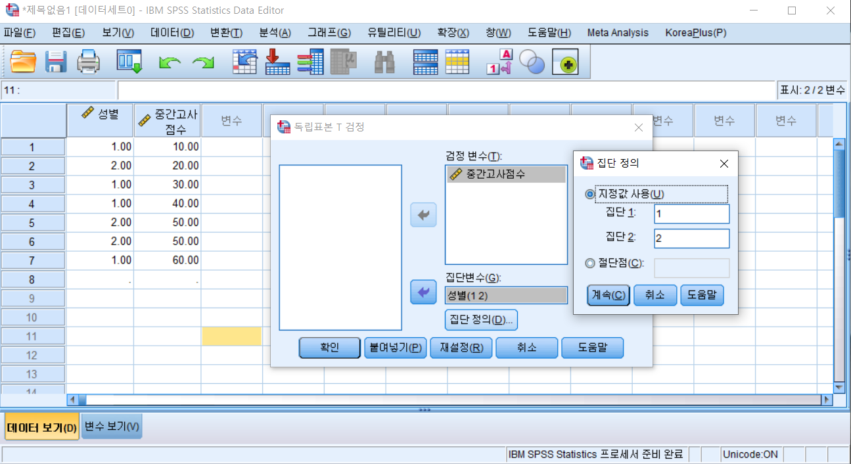Click the 집단 1 input field
Image resolution: width=851 pixels, height=464 pixels.
[691, 214]
